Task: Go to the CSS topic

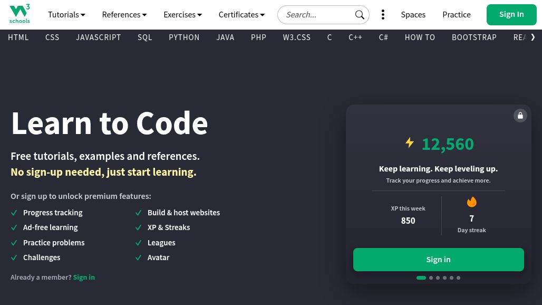Action: coord(52,37)
